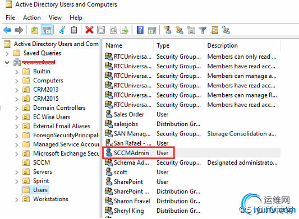The height and width of the screenshot is (219, 299).
Task: Sort by the Type column header
Action: point(179,45)
